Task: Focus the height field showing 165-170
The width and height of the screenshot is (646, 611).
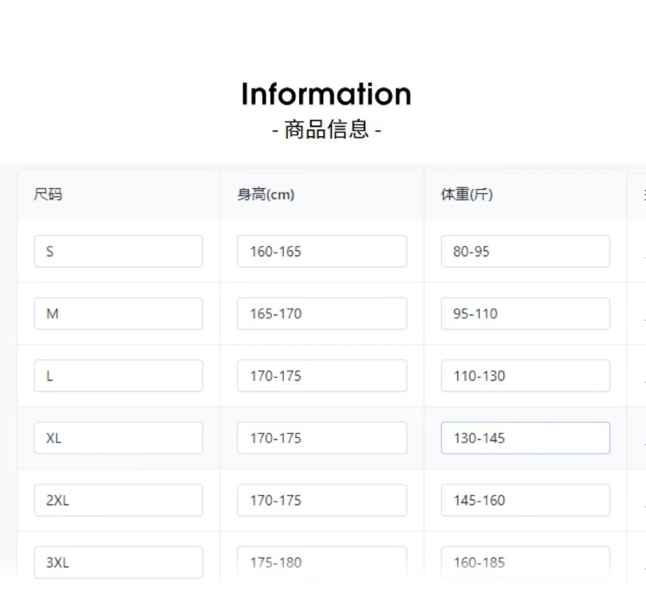Action: point(322,313)
